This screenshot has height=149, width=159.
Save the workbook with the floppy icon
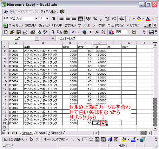pos(18,32)
